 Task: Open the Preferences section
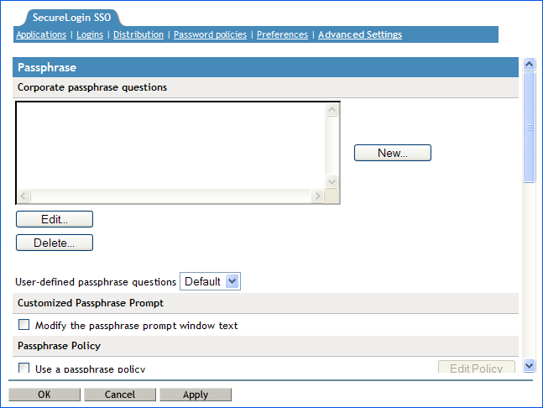(282, 34)
